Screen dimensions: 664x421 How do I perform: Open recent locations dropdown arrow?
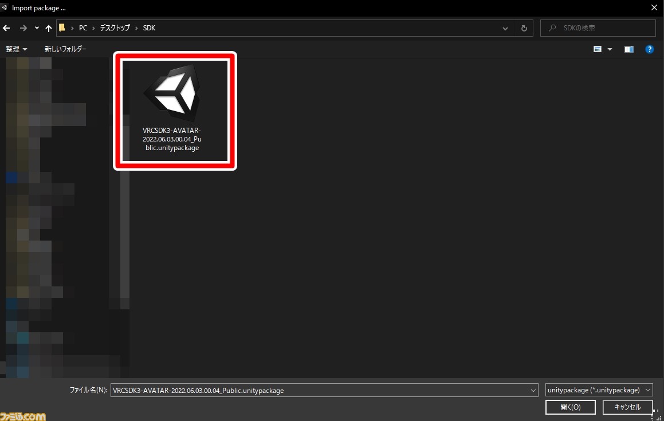(x=37, y=28)
